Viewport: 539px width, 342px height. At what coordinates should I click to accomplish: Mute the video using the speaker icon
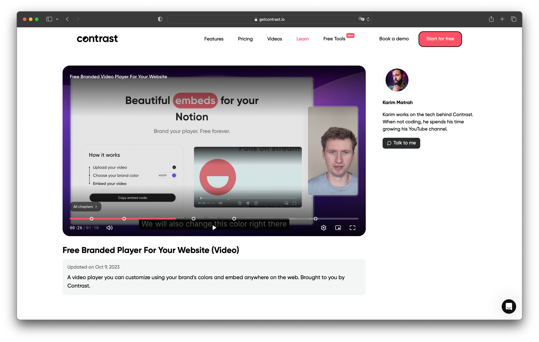[x=109, y=228]
